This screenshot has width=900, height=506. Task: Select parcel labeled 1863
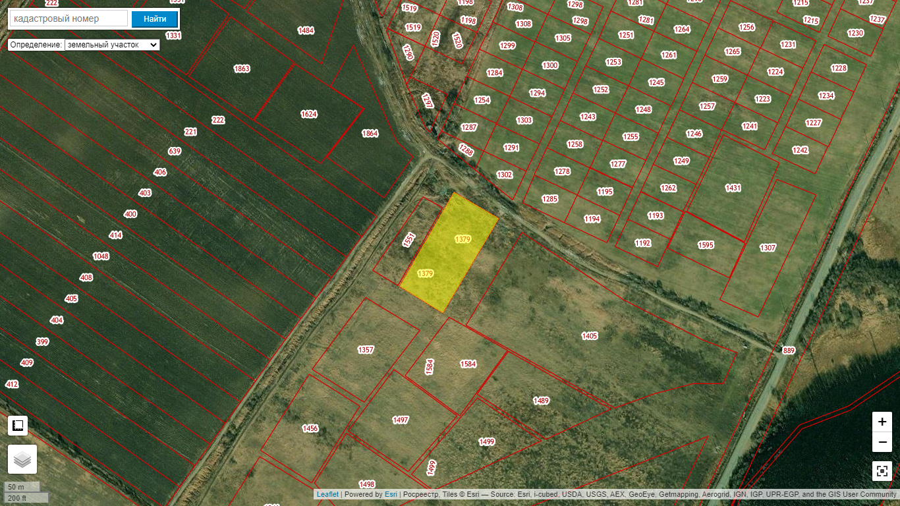click(242, 69)
